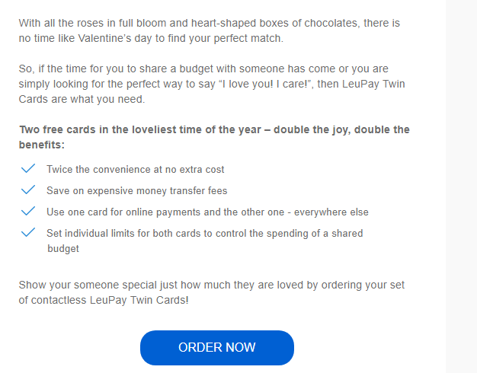Click the paragraph starting "With all the roses"

pyautogui.click(x=210, y=30)
